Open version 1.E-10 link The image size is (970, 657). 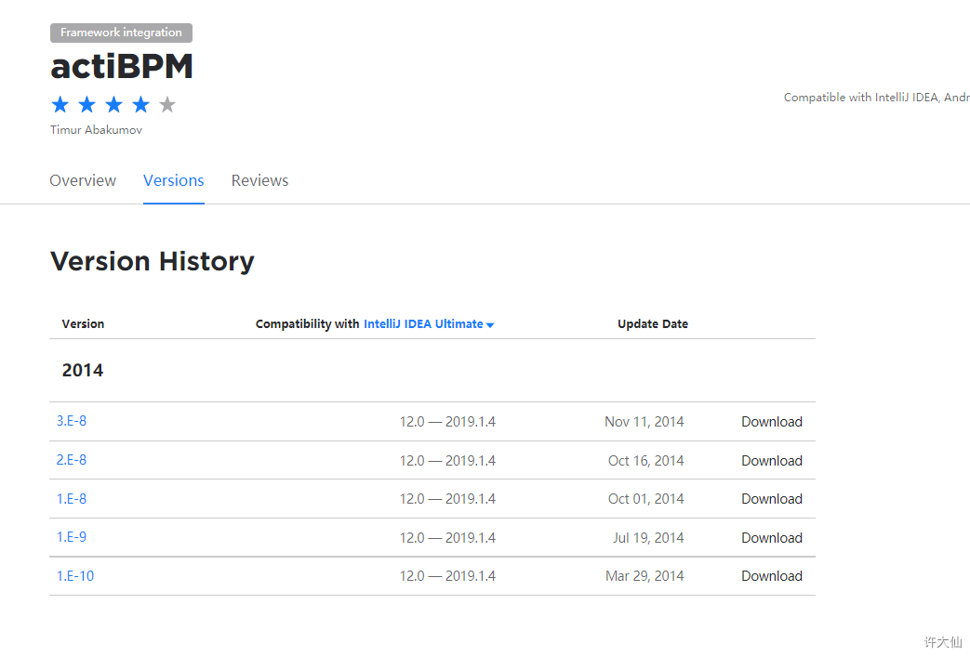tap(75, 576)
